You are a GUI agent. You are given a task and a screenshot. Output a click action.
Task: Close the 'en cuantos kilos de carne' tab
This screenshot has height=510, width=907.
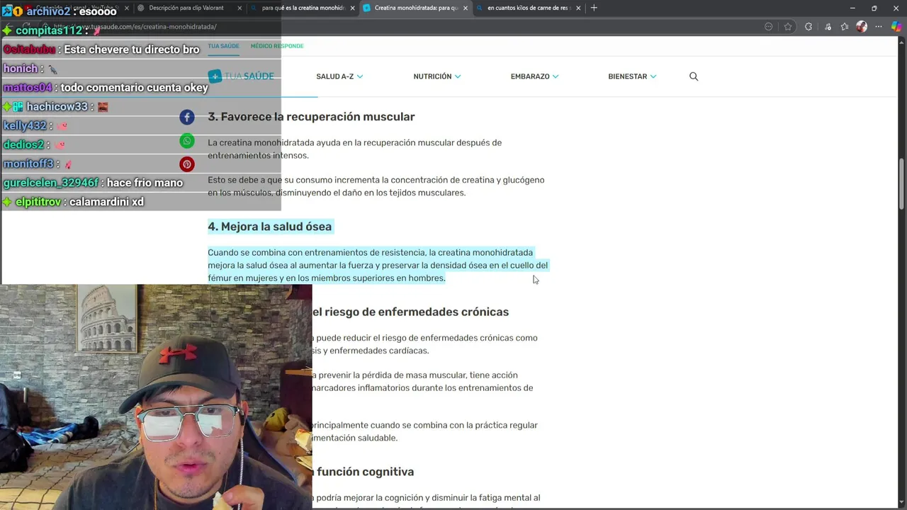(x=578, y=8)
